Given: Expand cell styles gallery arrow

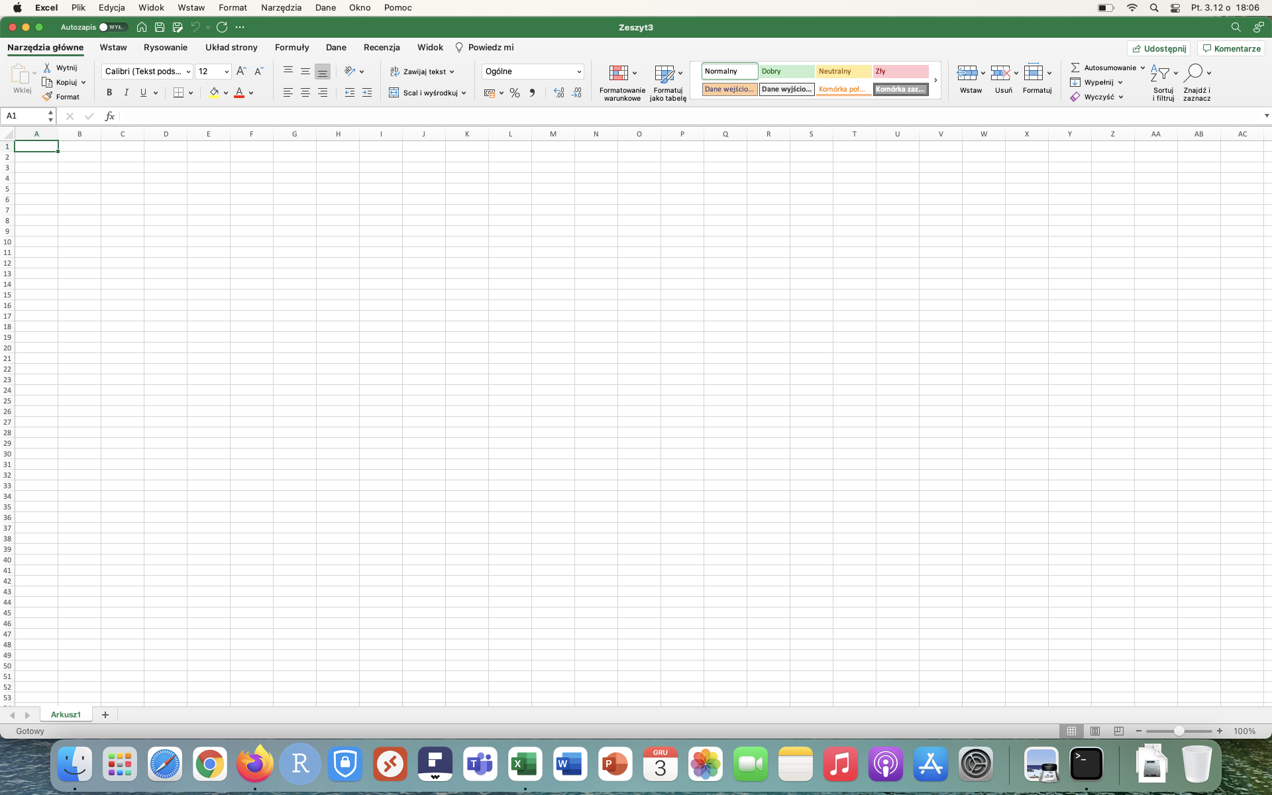Looking at the screenshot, I should [935, 80].
